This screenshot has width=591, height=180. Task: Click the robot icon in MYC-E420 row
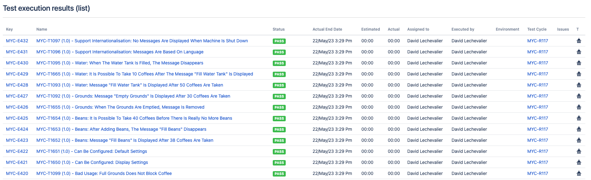coord(579,173)
